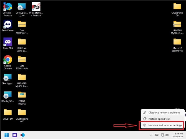This screenshot has height=139, width=186.
Task: Open the Windows Start menu
Action: pos(7,135)
